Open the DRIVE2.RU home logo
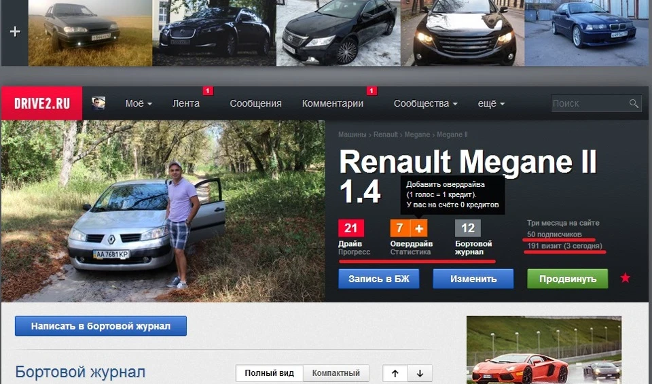 click(42, 103)
